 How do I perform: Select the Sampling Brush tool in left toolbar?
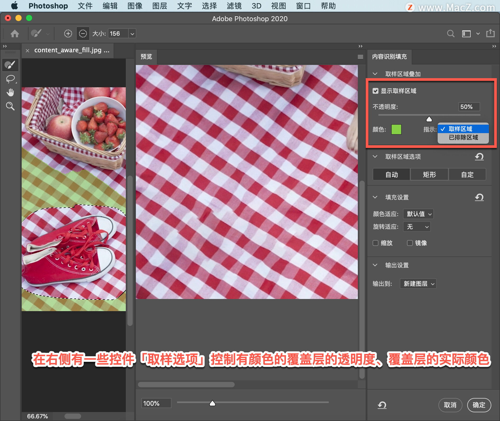(10, 65)
